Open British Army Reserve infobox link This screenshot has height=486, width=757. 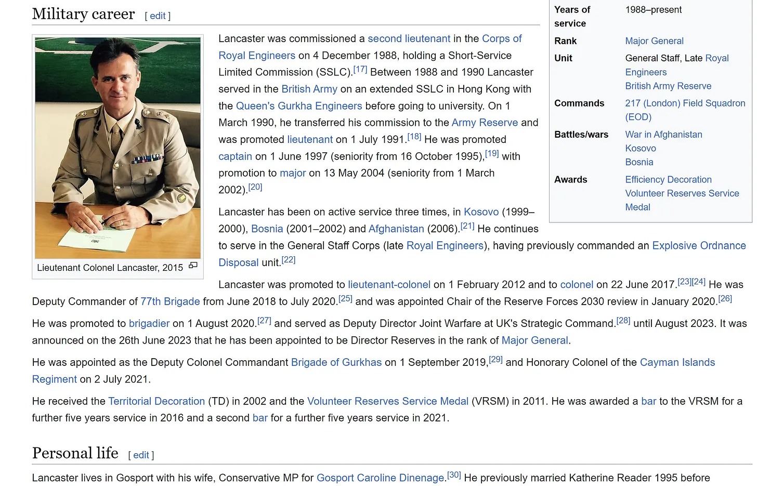[x=668, y=86]
